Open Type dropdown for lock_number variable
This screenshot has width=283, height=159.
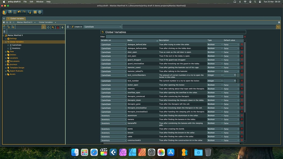[x=215, y=81]
